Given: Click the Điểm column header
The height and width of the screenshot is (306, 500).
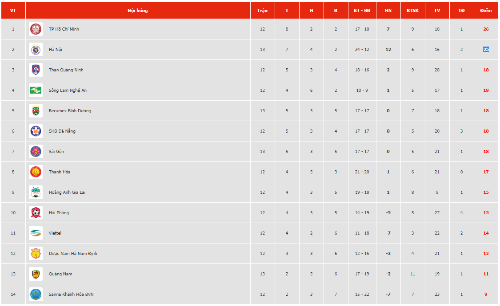Looking at the screenshot, I should (x=486, y=10).
